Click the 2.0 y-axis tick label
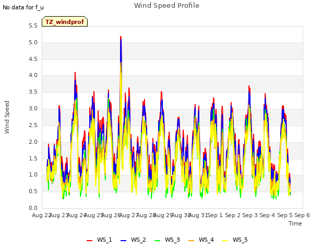Viewport: 334px width, 250px height. pos(33,142)
